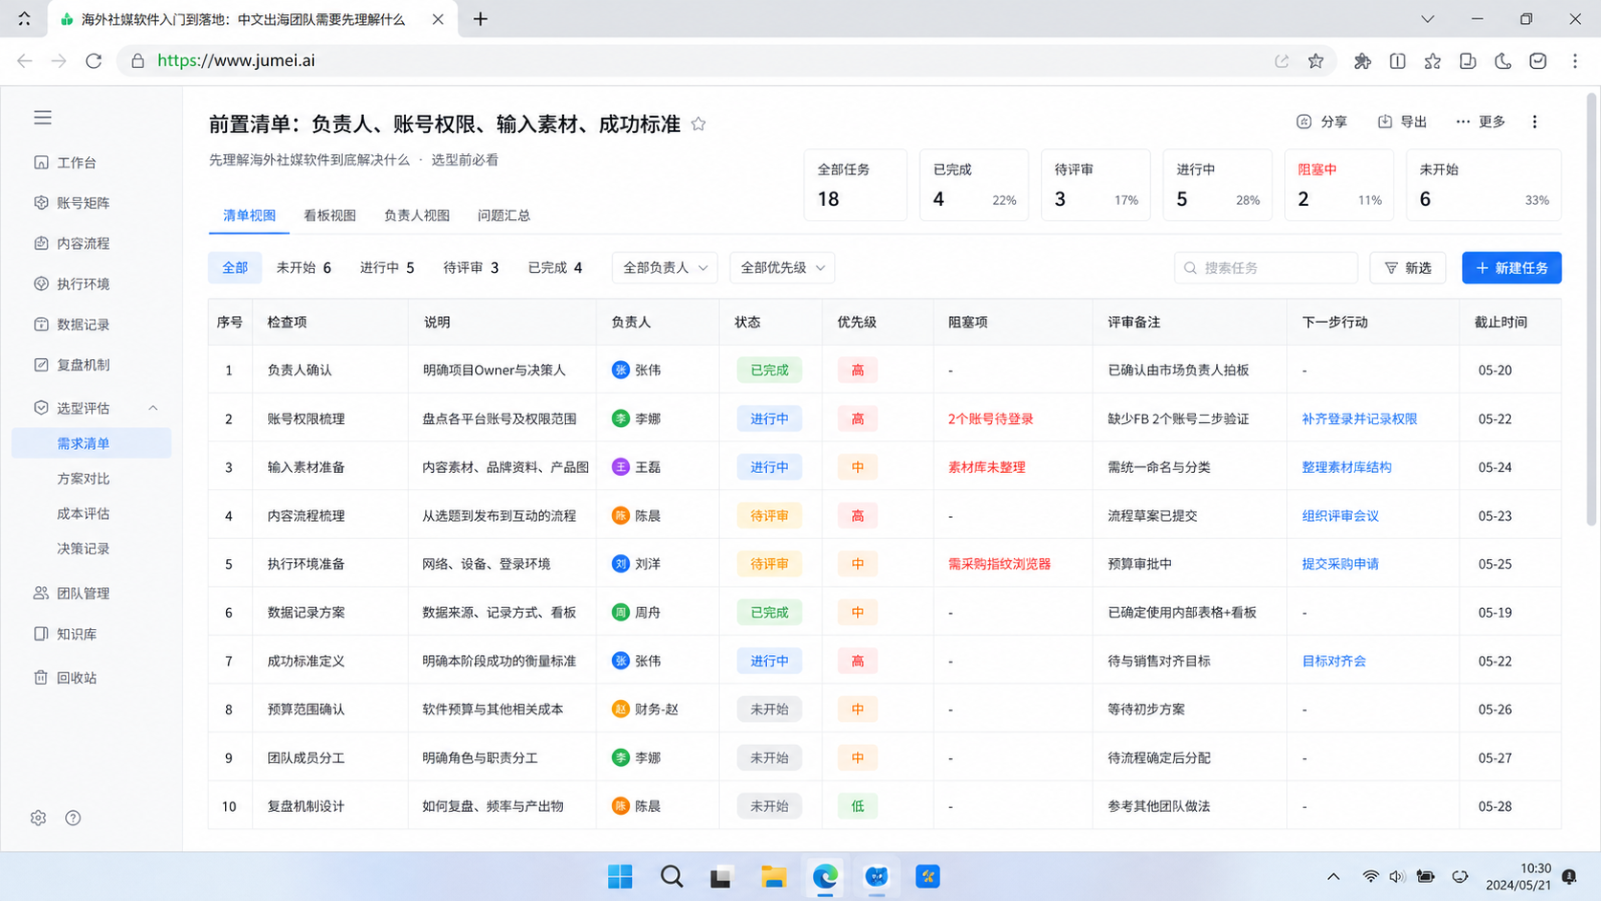Click the 导出 export button

coord(1402,122)
